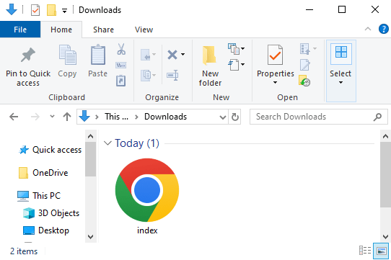The height and width of the screenshot is (260, 391).
Task: Open the Easy access dropdown arrow
Action: tap(242, 65)
